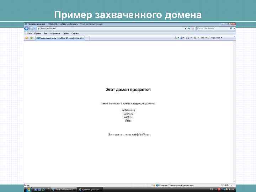This screenshot has height=192, width=256.
Task: Click the Show Desktop quick launch icon
Action: pyautogui.click(x=36, y=190)
